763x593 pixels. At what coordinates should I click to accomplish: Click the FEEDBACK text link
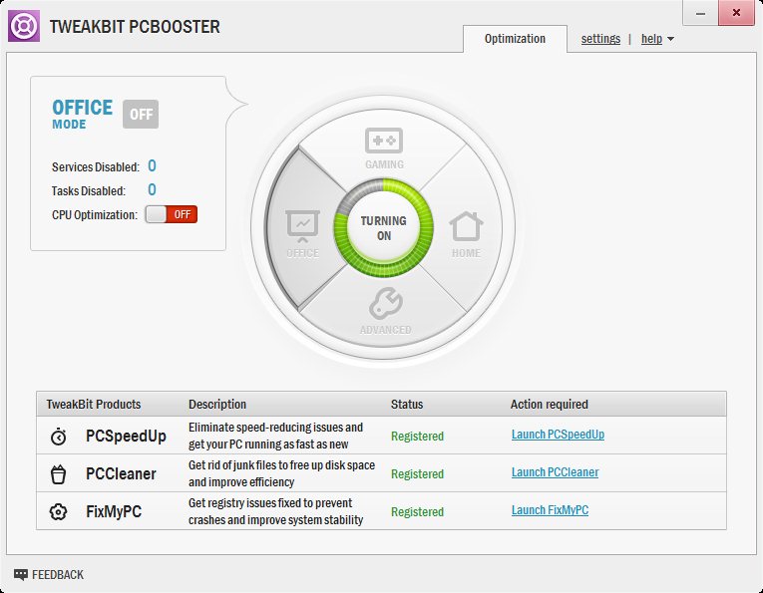(58, 574)
